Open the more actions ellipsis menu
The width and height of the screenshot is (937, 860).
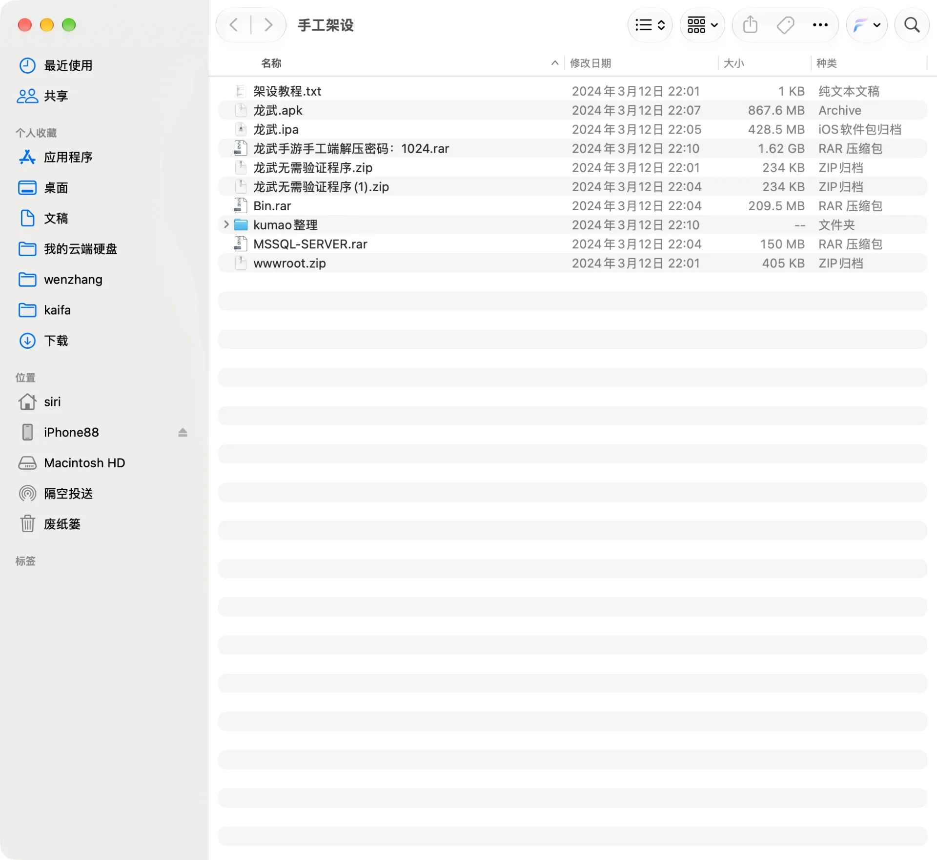[820, 25]
